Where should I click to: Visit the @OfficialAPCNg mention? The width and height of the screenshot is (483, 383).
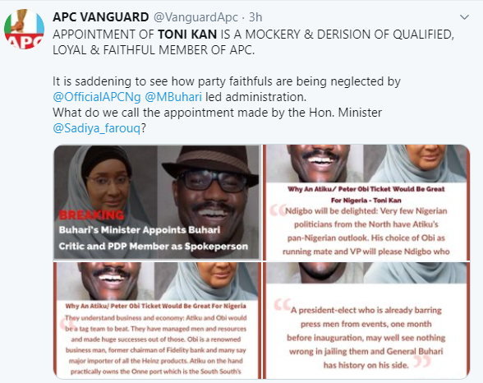97,97
